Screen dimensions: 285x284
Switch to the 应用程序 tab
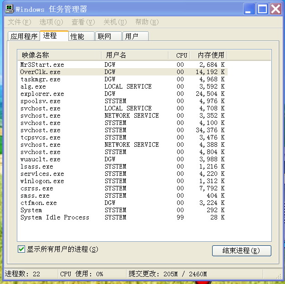point(24,36)
